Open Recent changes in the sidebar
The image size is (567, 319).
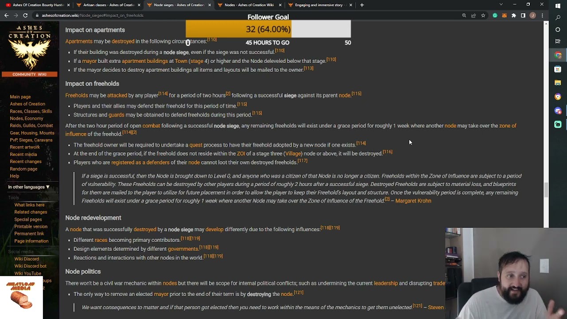26,162
